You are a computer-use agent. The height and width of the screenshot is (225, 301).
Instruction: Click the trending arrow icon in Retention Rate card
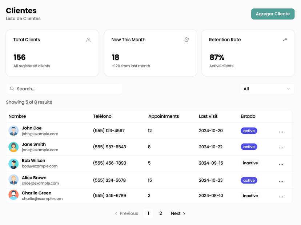(x=285, y=40)
